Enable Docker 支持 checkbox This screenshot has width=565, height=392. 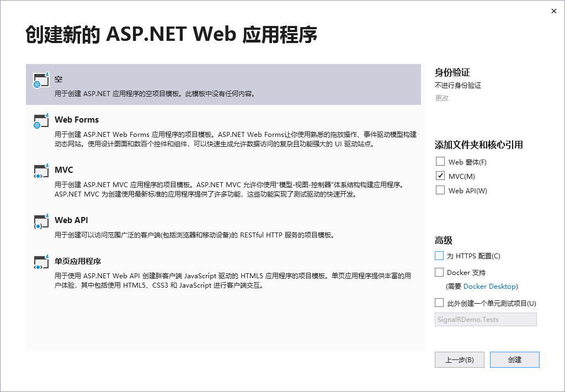pyautogui.click(x=439, y=272)
